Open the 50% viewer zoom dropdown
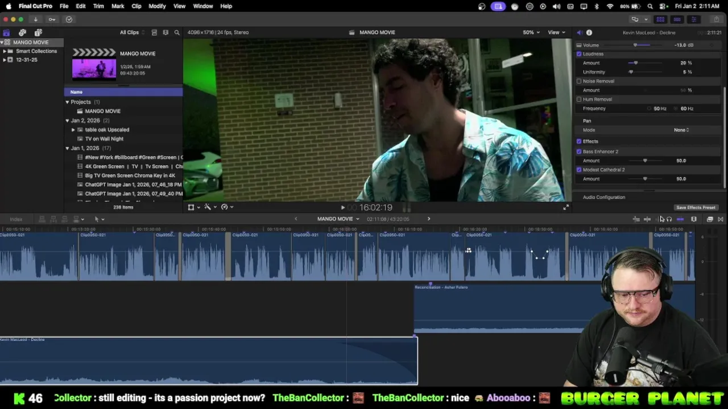728x409 pixels. [531, 32]
